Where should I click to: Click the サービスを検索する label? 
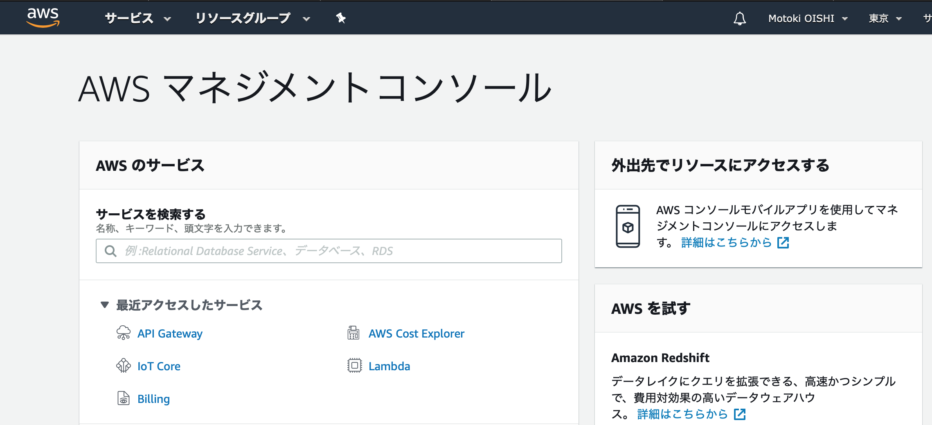tap(151, 214)
